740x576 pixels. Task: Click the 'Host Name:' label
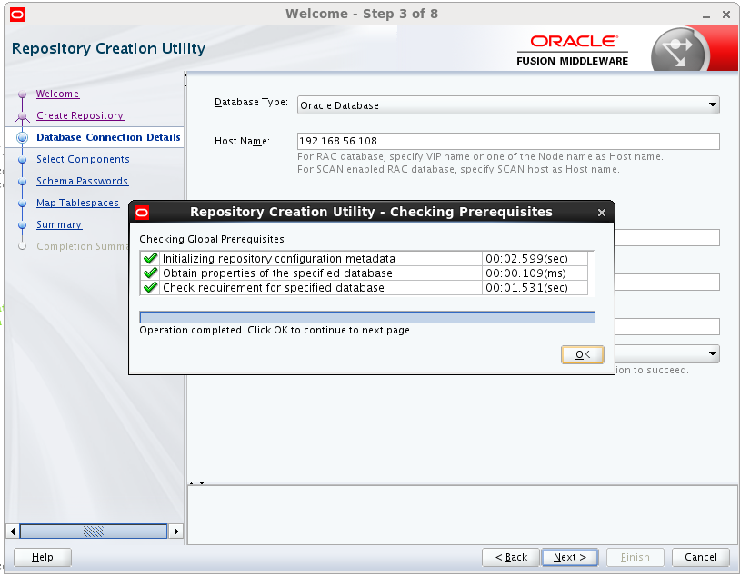242,141
